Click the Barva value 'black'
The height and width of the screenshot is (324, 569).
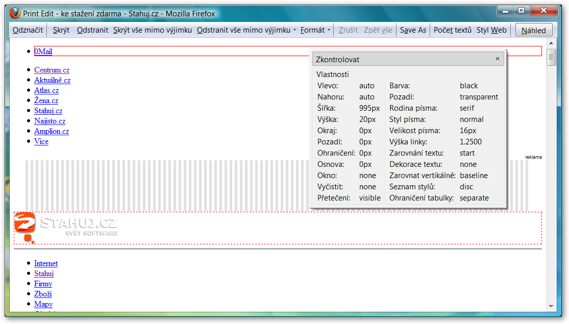click(x=469, y=86)
